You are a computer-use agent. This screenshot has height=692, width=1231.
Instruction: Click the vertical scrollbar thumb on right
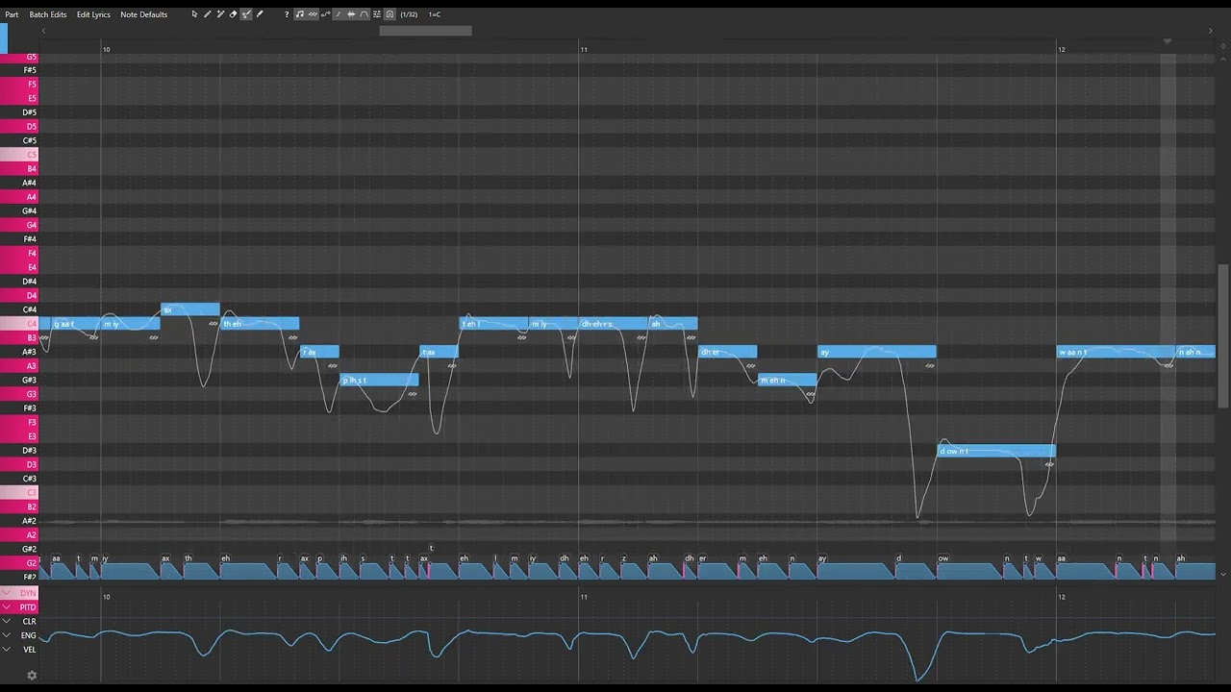pyautogui.click(x=1223, y=336)
